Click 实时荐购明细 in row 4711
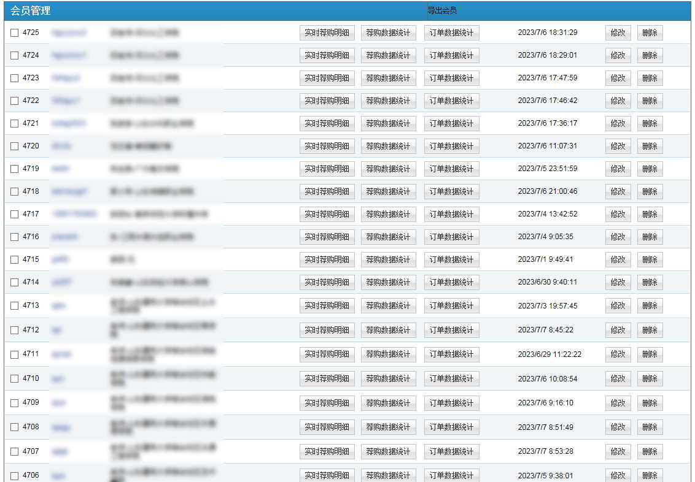The image size is (695, 482). coord(327,354)
